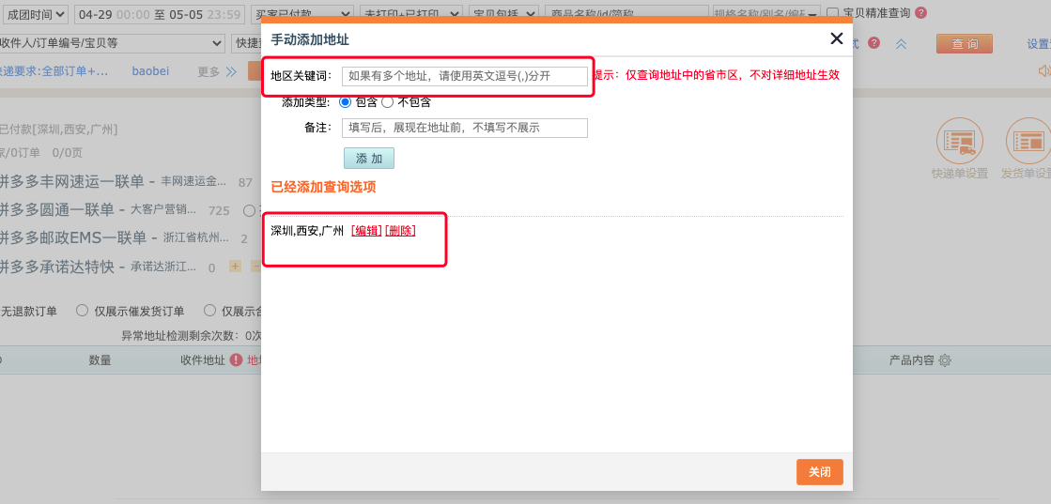The height and width of the screenshot is (504, 1051).
Task: Open the 成团时间 dropdown
Action: click(35, 13)
